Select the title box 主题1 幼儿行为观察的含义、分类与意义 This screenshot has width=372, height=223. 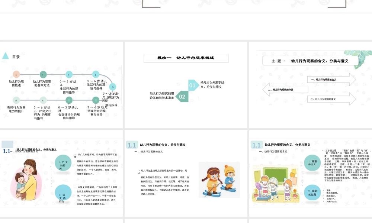[310, 61]
